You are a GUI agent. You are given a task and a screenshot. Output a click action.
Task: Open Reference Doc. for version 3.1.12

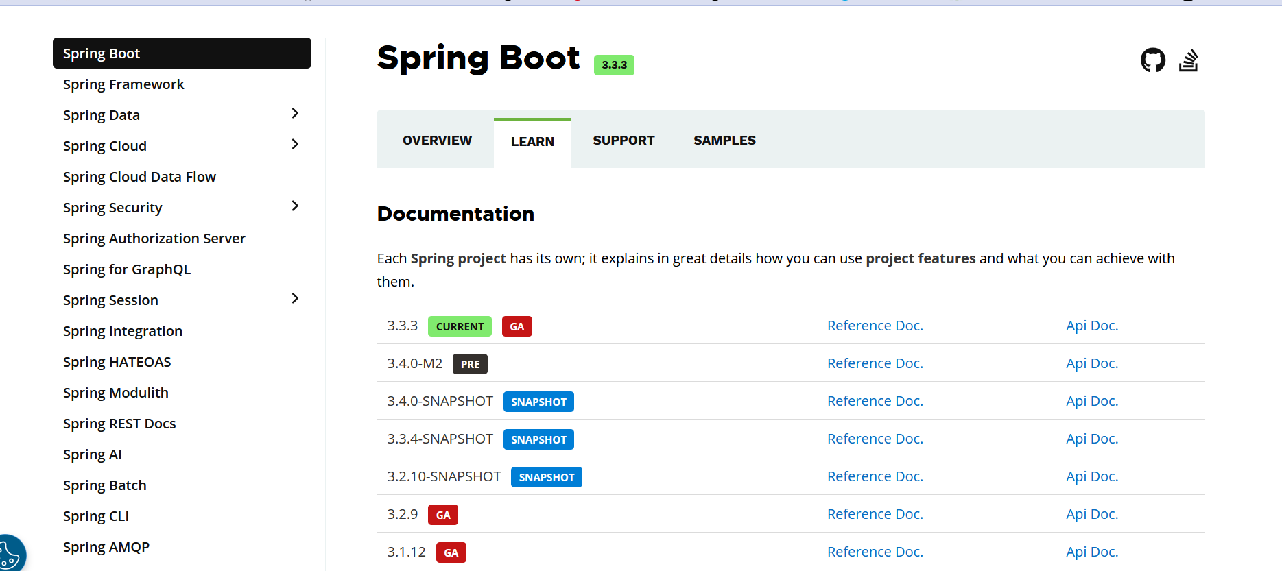[x=875, y=552]
